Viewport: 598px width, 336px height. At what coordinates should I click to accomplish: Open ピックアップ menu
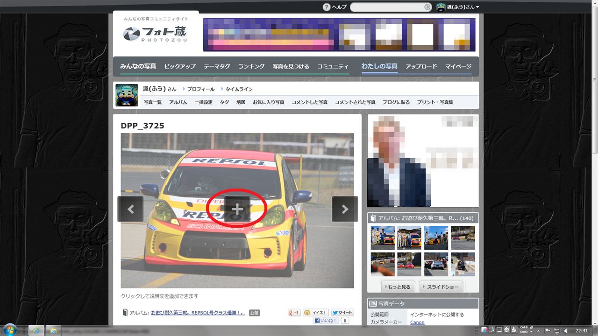click(x=180, y=66)
